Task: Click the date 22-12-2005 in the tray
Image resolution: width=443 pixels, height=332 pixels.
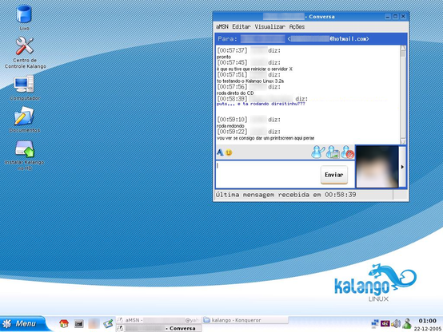Action: [x=428, y=329]
